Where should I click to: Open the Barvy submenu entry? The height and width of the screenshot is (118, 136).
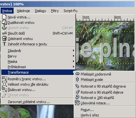(38, 56)
